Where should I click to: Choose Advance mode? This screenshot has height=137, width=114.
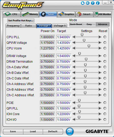(103, 24)
